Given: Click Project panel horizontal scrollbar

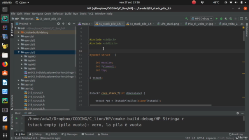Looking at the screenshot, I should [42, 110].
